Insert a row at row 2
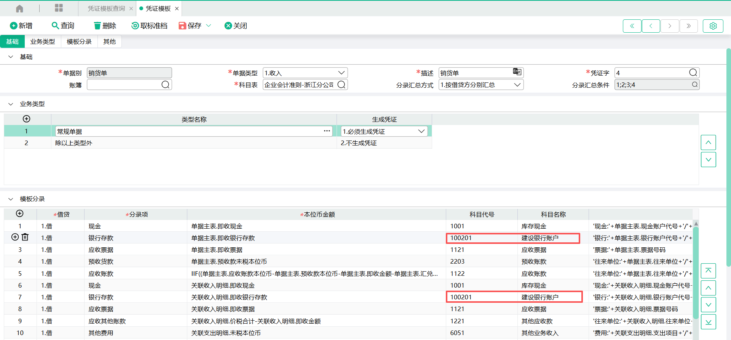Screen dimensions: 731x340 (x=15, y=237)
